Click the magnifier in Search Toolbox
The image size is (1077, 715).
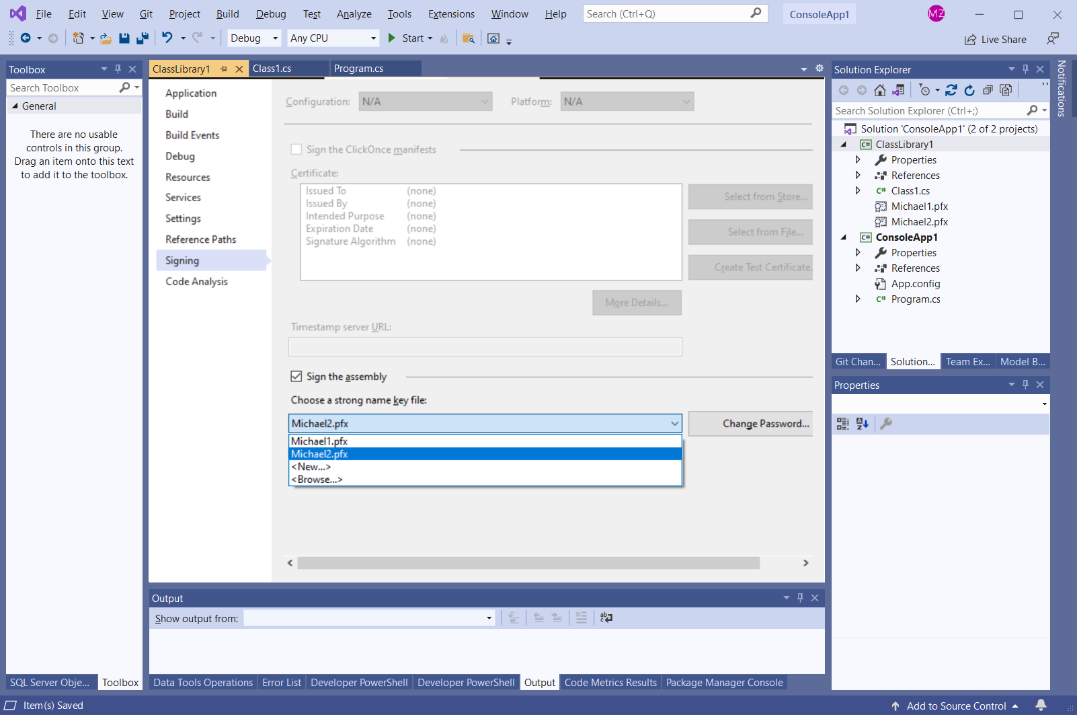(124, 87)
